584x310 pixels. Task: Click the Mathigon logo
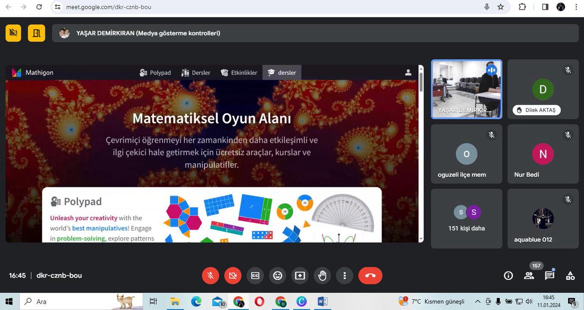tap(33, 73)
